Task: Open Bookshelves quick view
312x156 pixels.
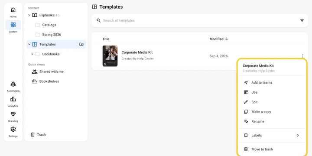Action: tap(49, 81)
